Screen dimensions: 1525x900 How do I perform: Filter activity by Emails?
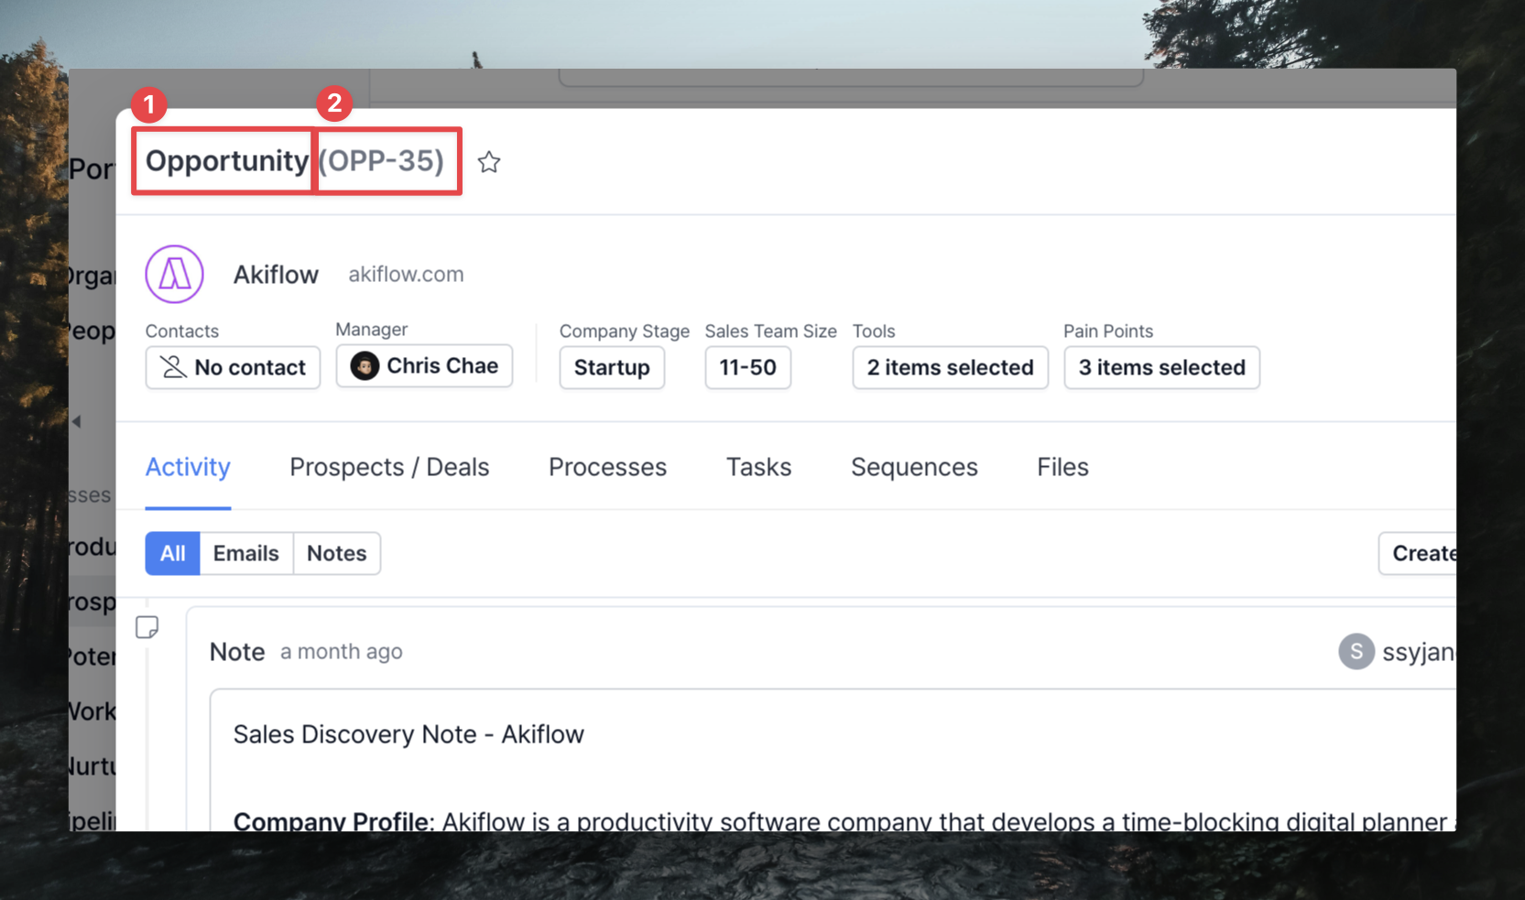pyautogui.click(x=245, y=553)
